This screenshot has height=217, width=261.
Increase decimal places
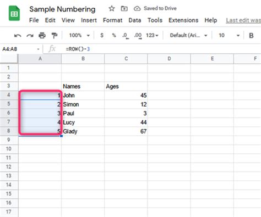(x=138, y=36)
